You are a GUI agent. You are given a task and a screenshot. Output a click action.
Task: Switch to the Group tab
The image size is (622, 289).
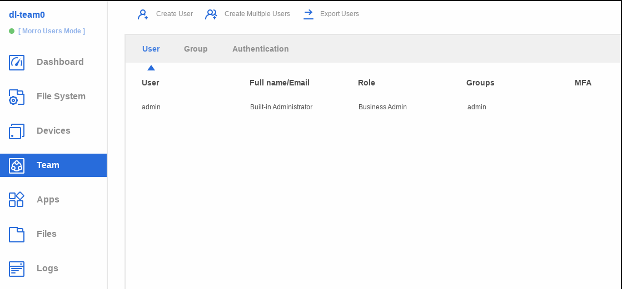click(196, 49)
